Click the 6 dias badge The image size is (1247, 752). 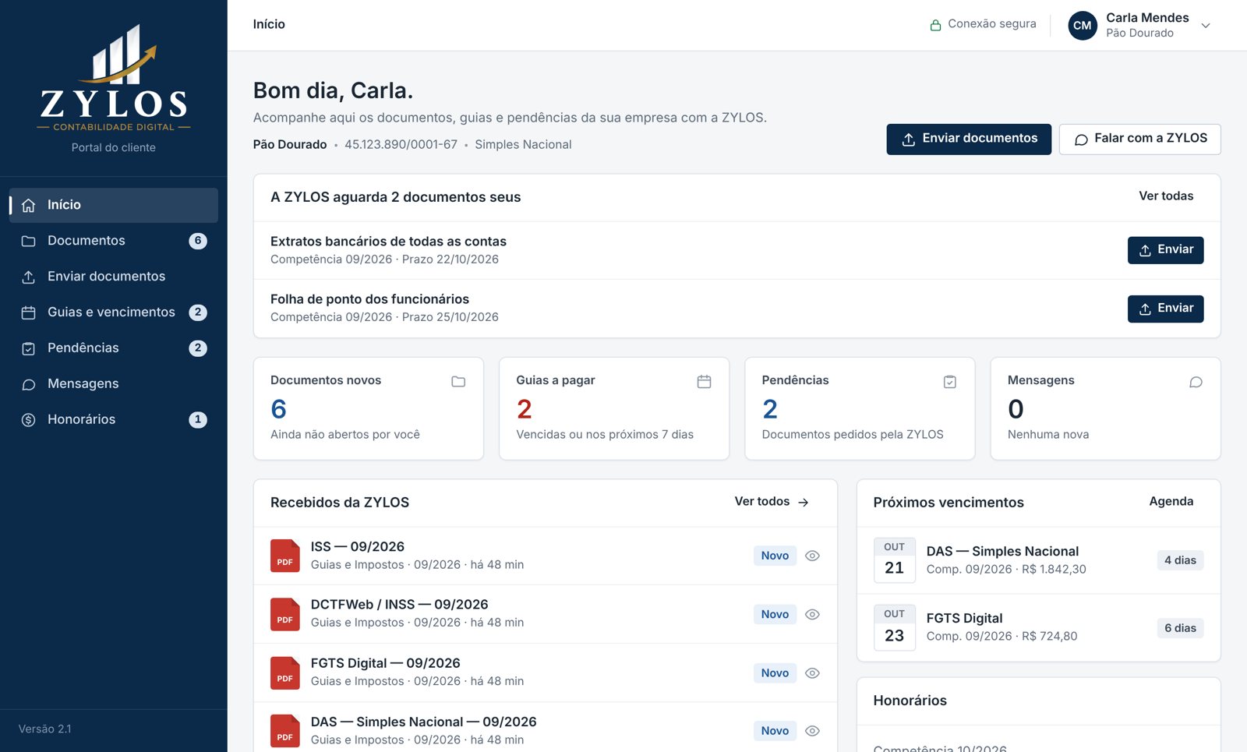(x=1180, y=628)
